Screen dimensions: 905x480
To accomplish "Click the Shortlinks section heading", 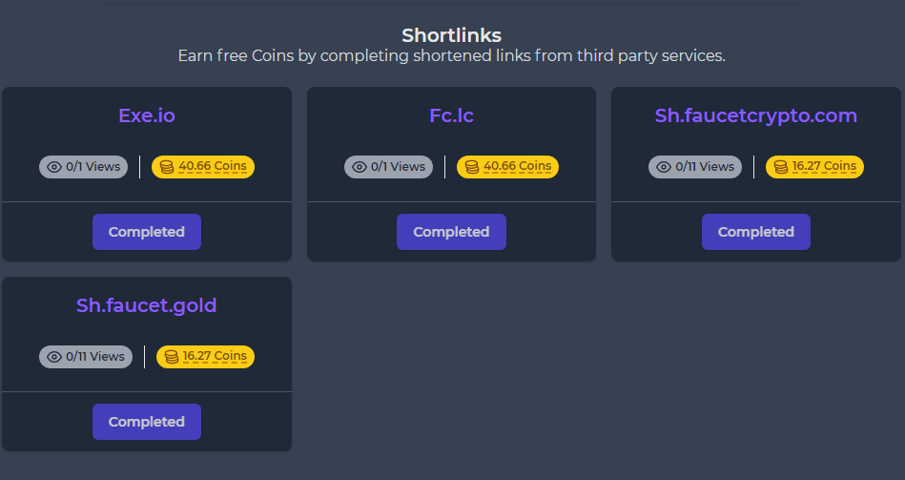I will [451, 35].
